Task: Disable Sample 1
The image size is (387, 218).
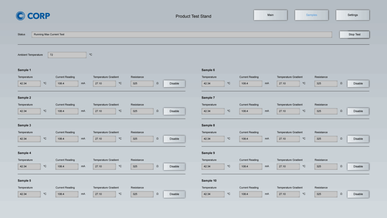Action: click(174, 84)
